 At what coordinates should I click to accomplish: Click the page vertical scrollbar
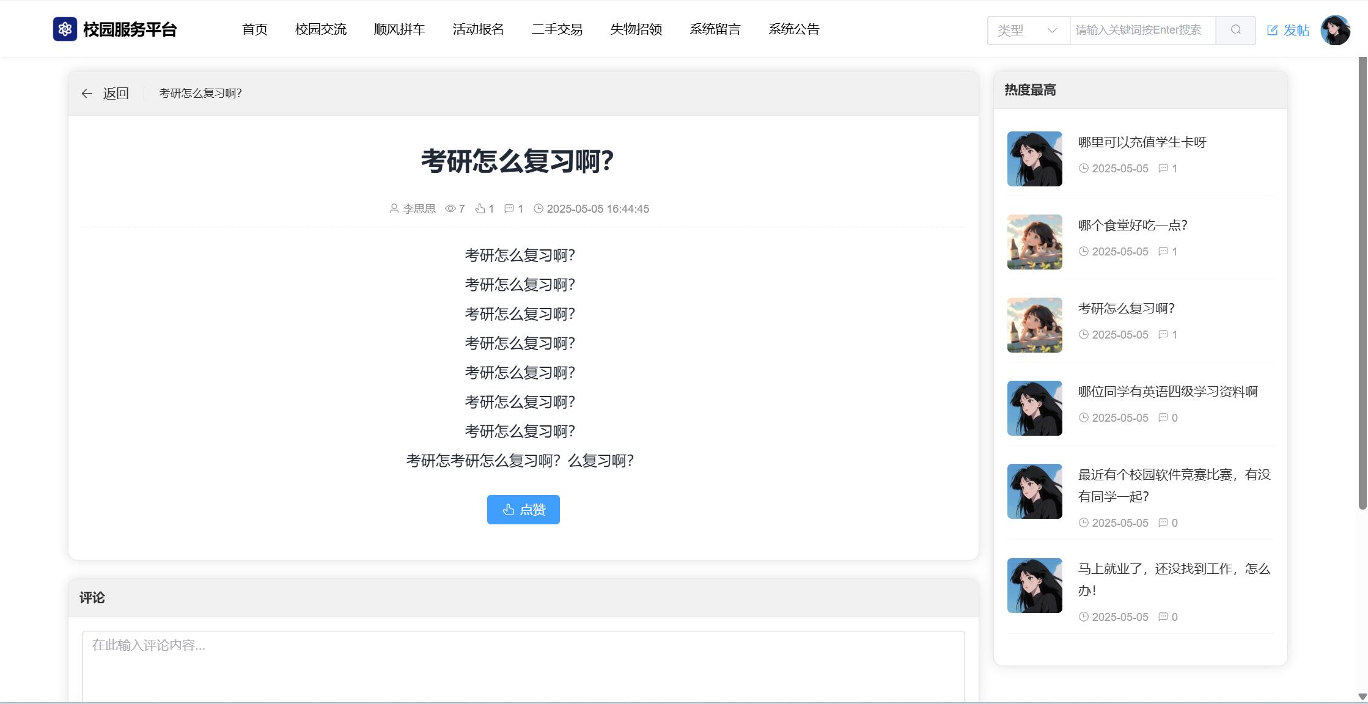(1362, 281)
